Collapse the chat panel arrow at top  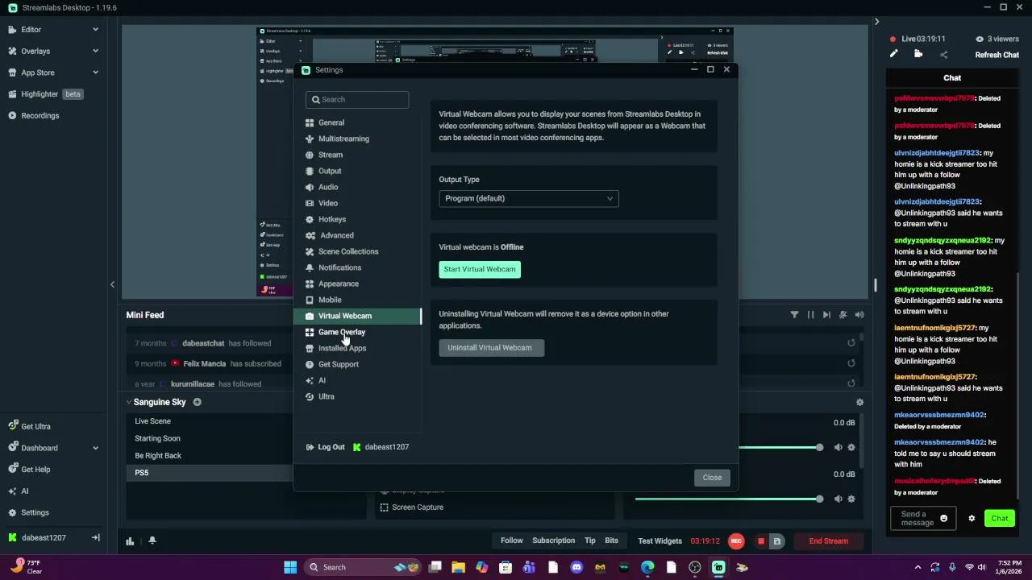[x=876, y=22]
